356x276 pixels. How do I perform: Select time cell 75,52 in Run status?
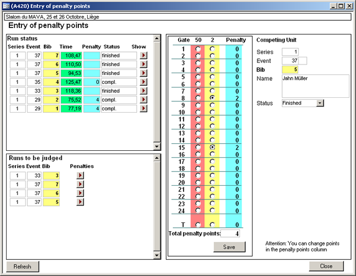(x=71, y=99)
